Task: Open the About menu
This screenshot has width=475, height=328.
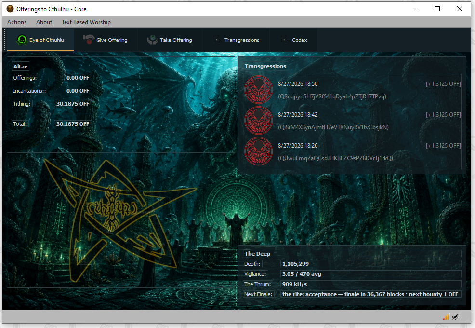Action: 44,22
